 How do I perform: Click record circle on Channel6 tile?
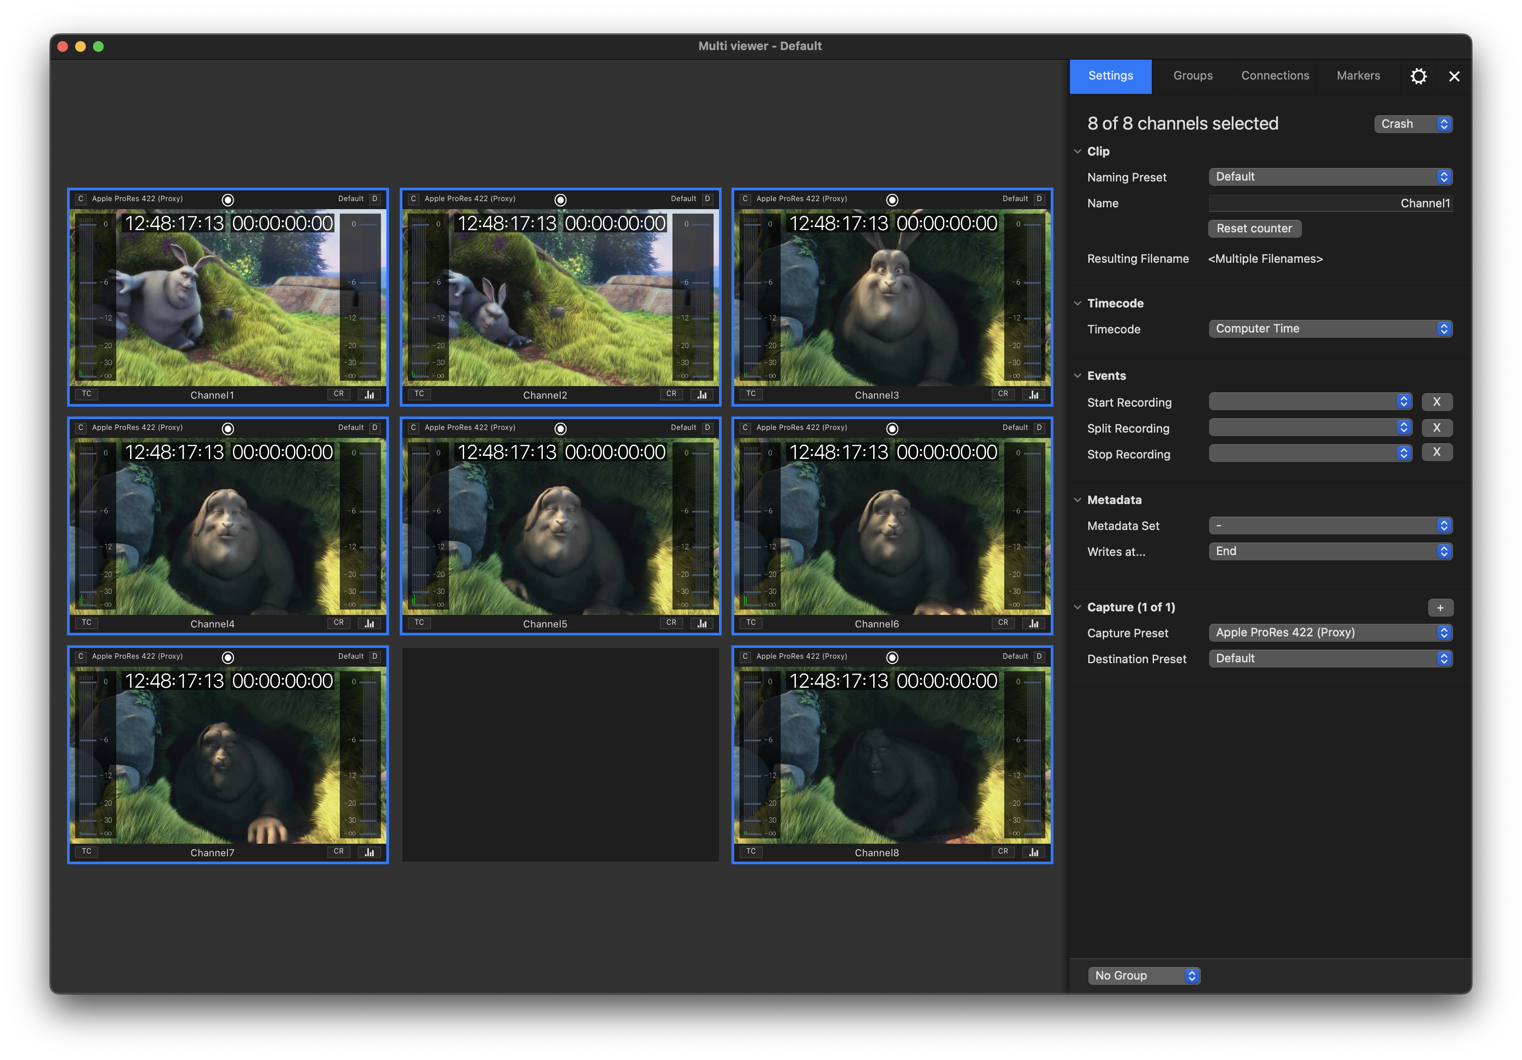(x=892, y=429)
